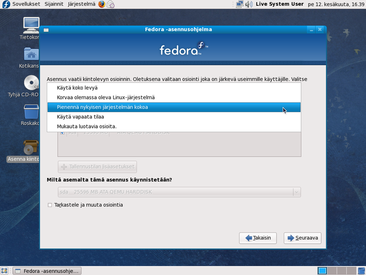366x275 pixels.
Task: Select 'Mukauta luotavia osioita' option
Action: click(x=86, y=127)
